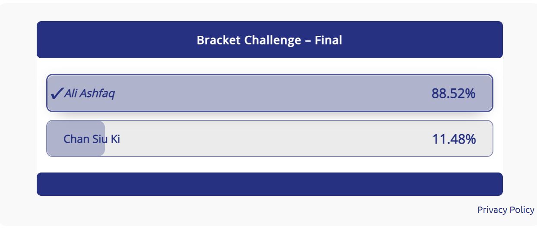The width and height of the screenshot is (537, 229).
Task: Click the empty middle of Ali Ashfaq's result bar
Action: 268,93
